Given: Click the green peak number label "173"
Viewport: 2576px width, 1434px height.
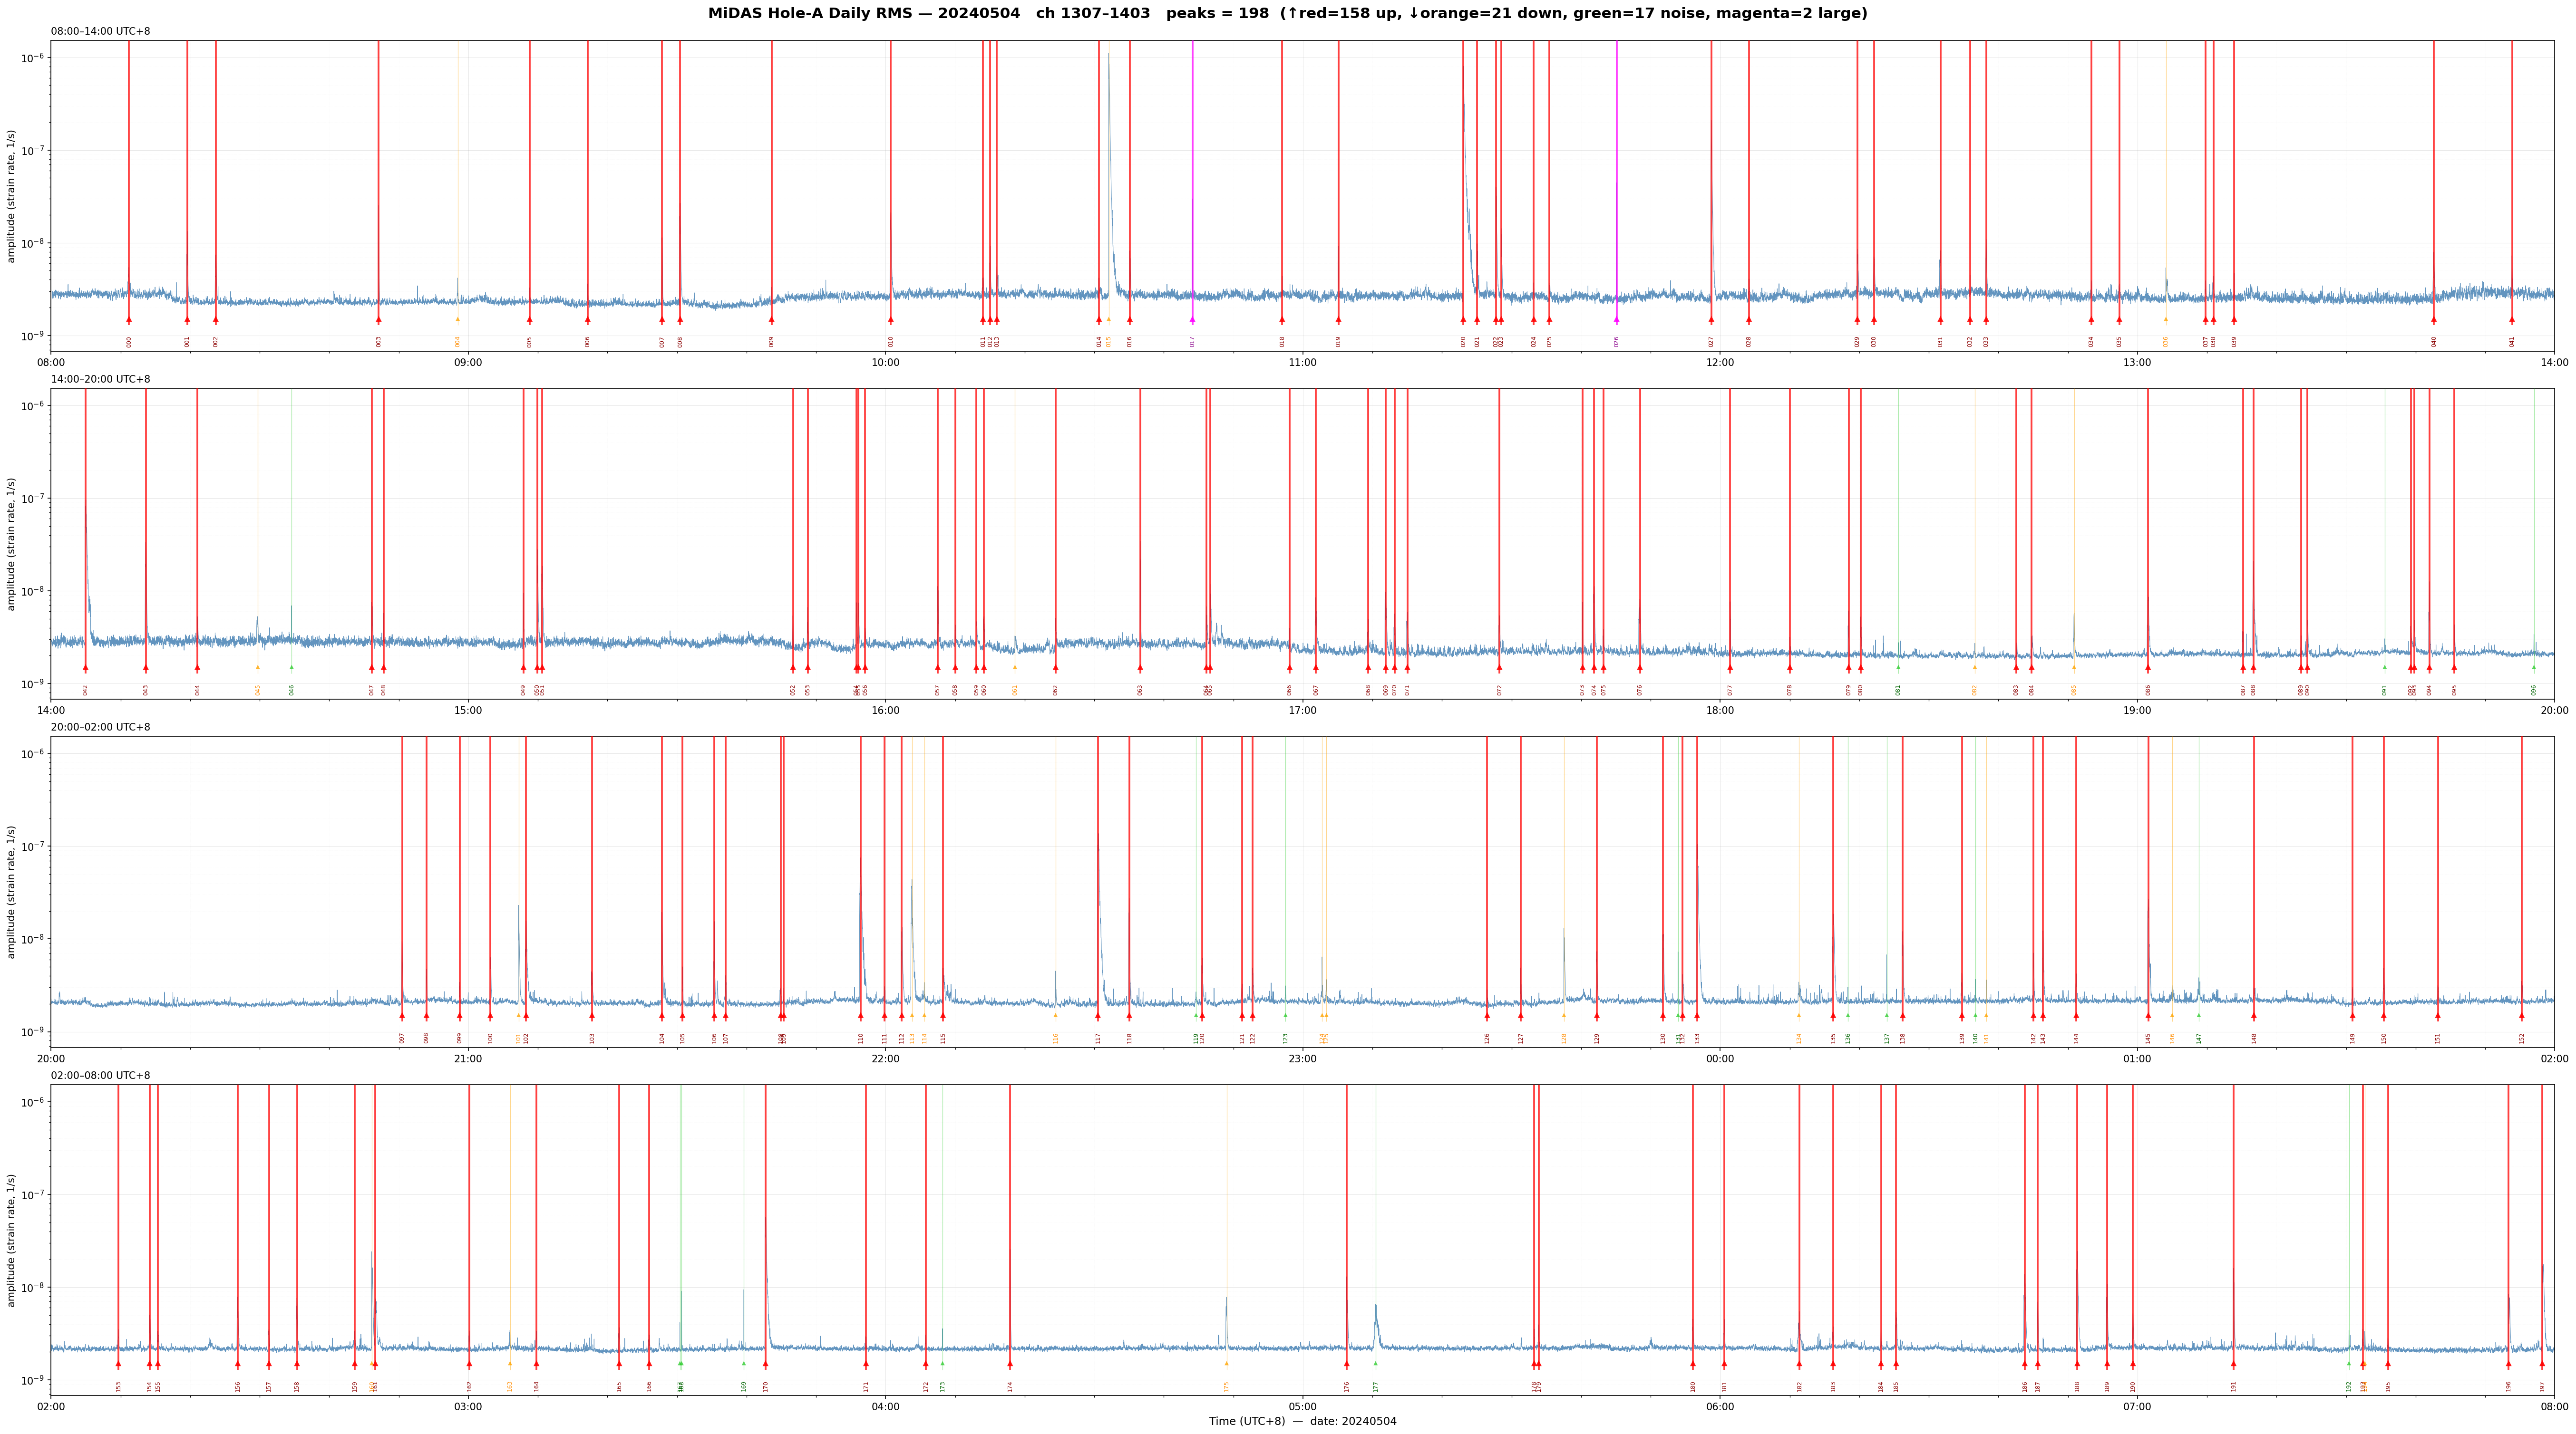Looking at the screenshot, I should pyautogui.click(x=942, y=1386).
